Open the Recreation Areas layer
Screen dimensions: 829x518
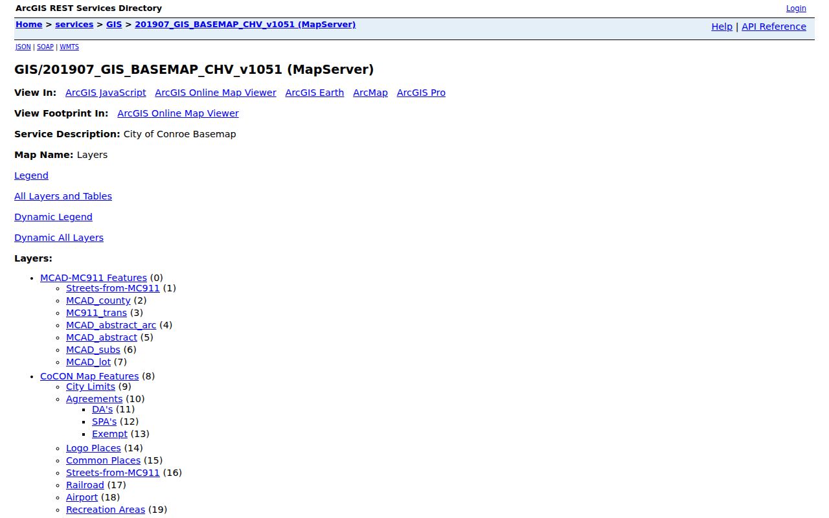click(106, 510)
